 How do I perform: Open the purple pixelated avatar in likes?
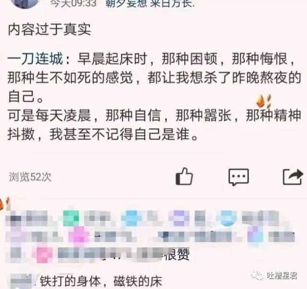pyautogui.click(x=179, y=218)
